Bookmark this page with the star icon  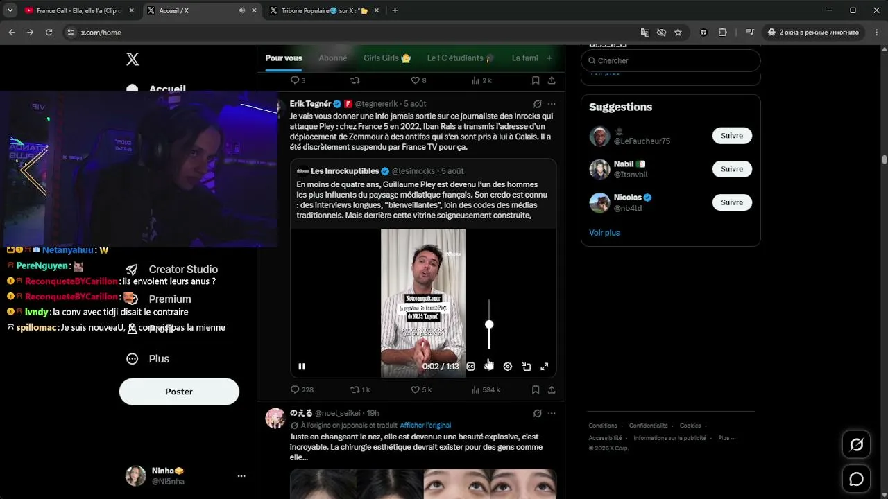678,33
